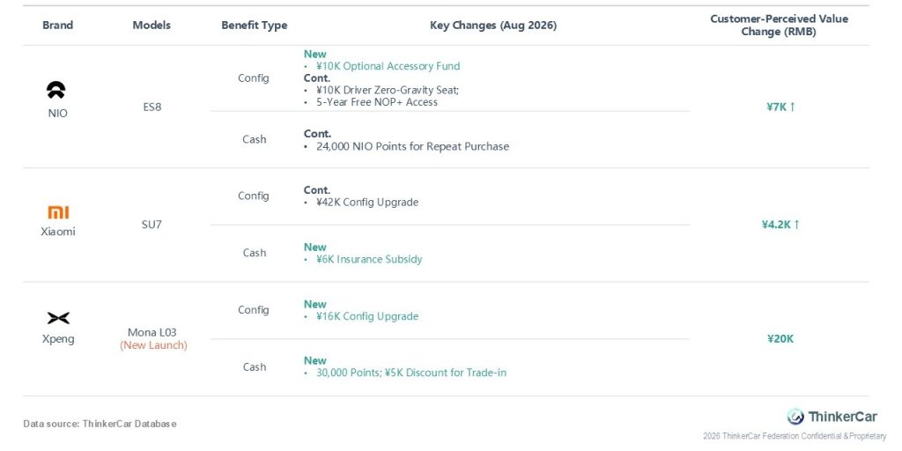Click the Mona L03 model cell
The height and width of the screenshot is (451, 902).
[152, 332]
